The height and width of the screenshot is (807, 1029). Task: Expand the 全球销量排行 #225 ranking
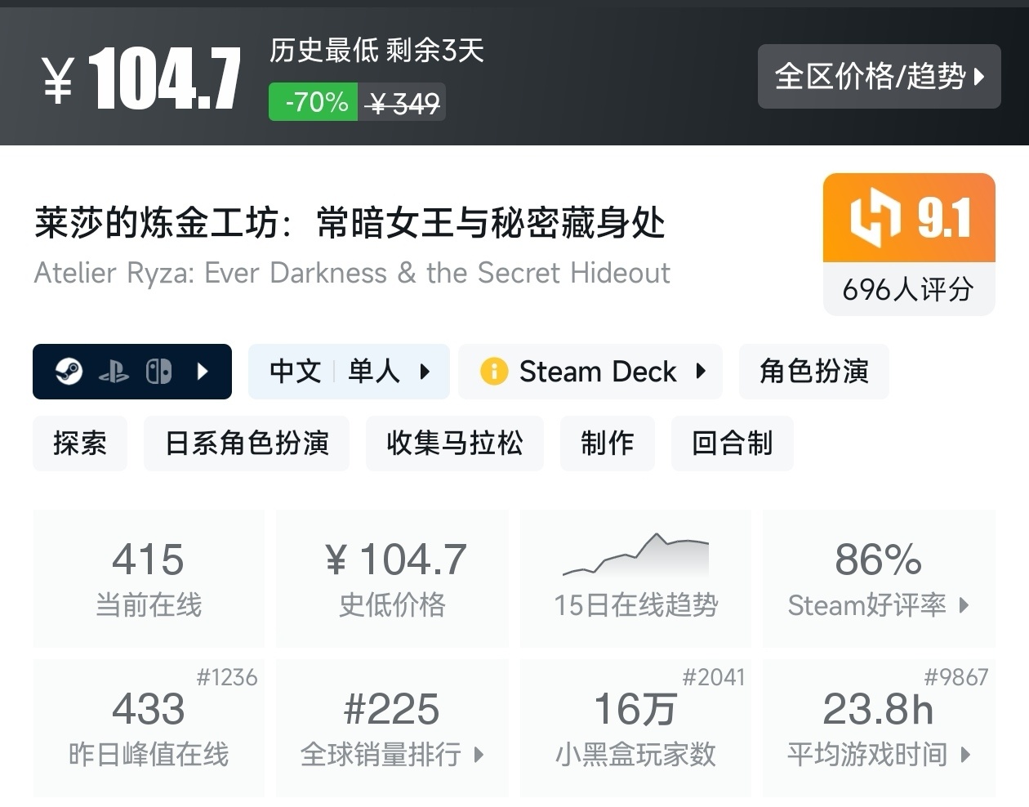pyautogui.click(x=393, y=728)
